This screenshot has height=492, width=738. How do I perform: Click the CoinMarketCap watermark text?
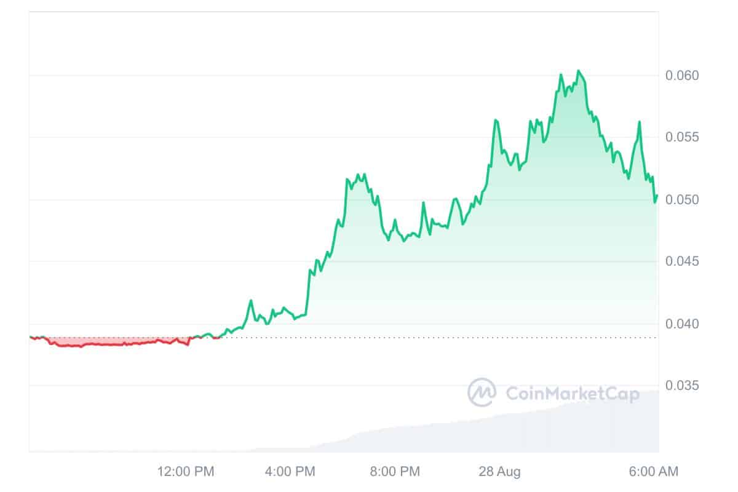click(572, 393)
